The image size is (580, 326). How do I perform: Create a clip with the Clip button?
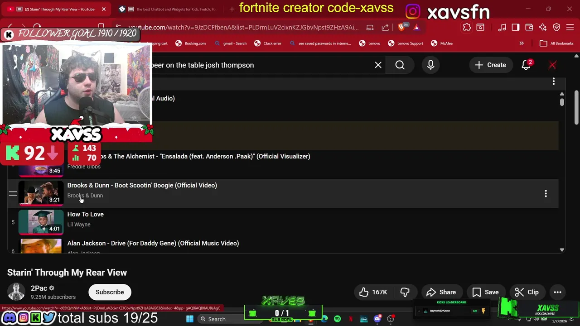(527, 292)
